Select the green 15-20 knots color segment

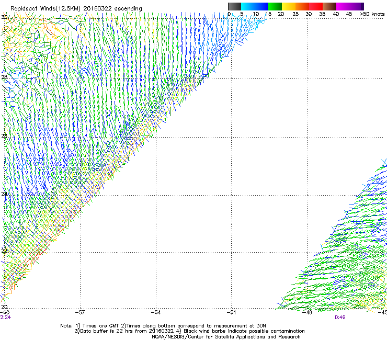pos(275,6)
